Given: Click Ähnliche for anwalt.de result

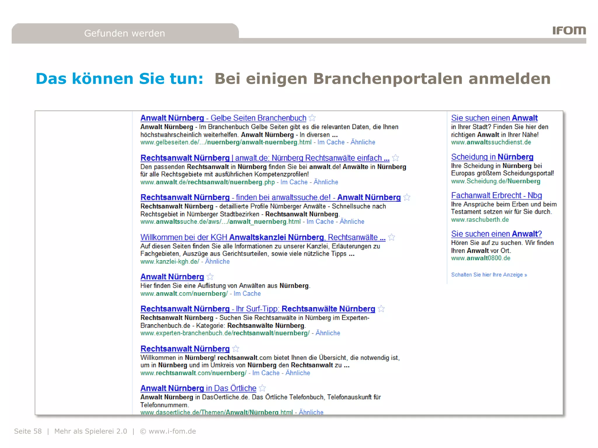Looking at the screenshot, I should (x=326, y=182).
